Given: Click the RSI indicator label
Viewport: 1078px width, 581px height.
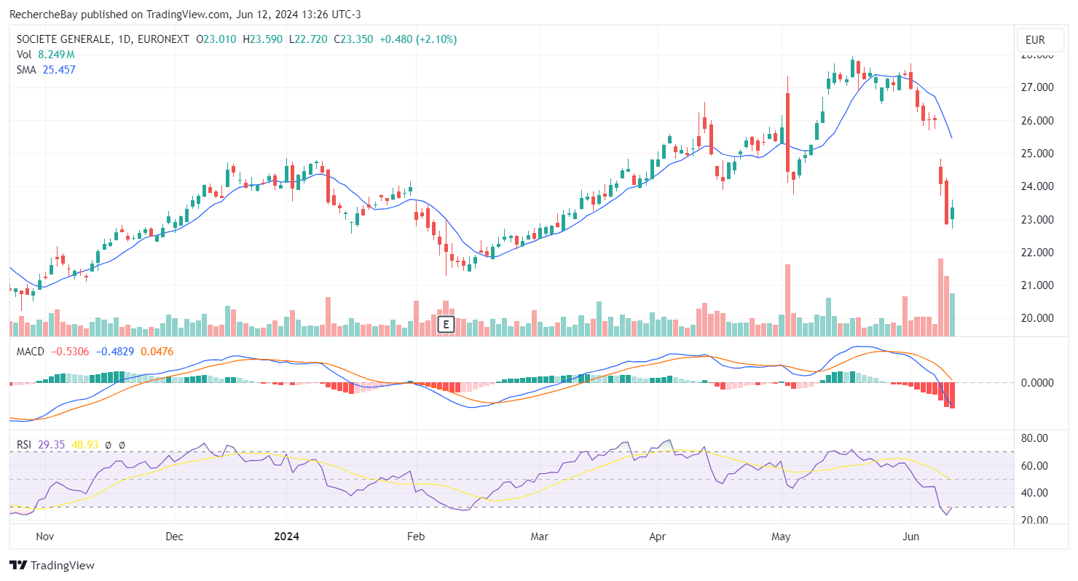Looking at the screenshot, I should [x=25, y=444].
